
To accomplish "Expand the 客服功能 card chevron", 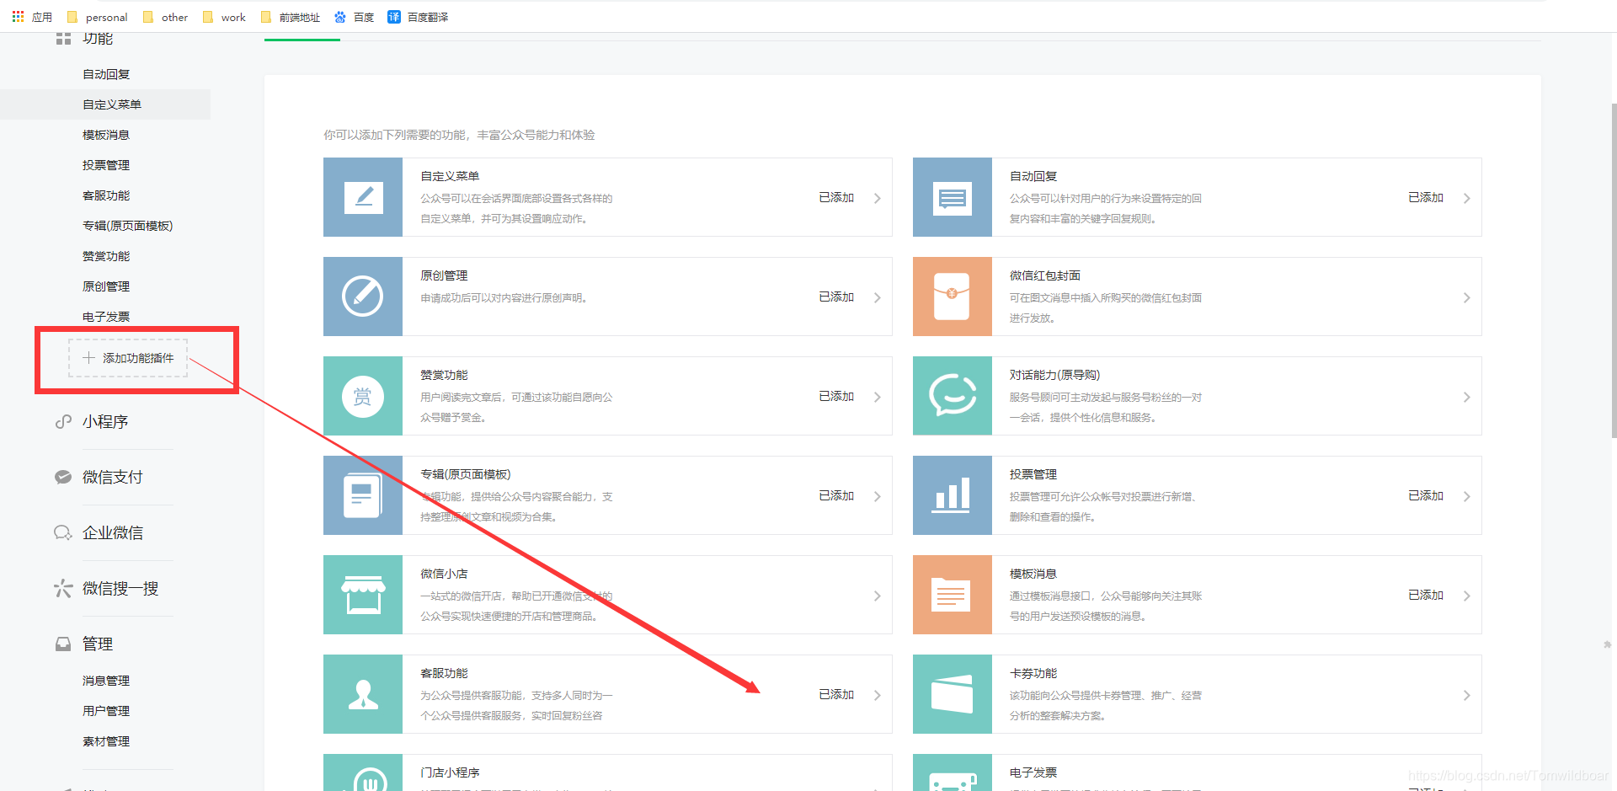I will [877, 695].
